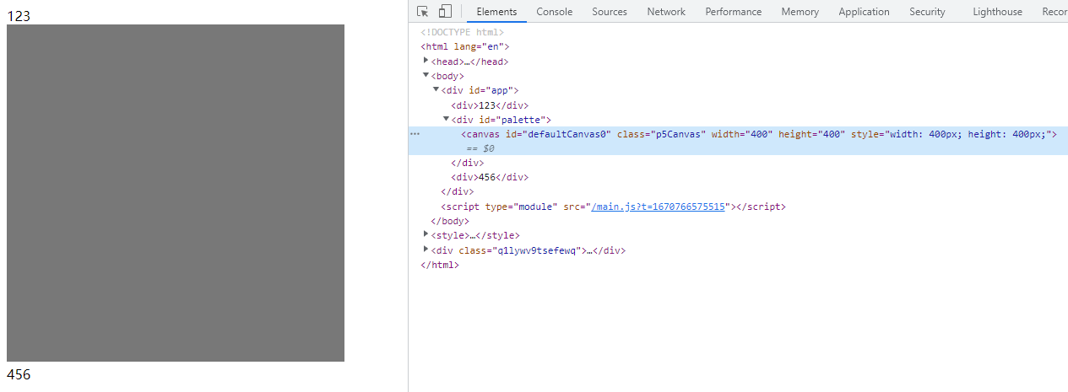Open the three-dot menu beside canvas row

click(x=415, y=134)
